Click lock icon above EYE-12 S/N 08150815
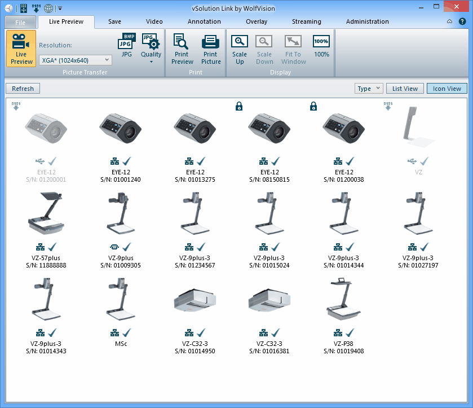 pos(239,106)
